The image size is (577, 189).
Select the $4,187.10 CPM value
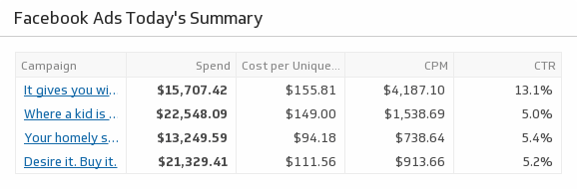point(414,90)
